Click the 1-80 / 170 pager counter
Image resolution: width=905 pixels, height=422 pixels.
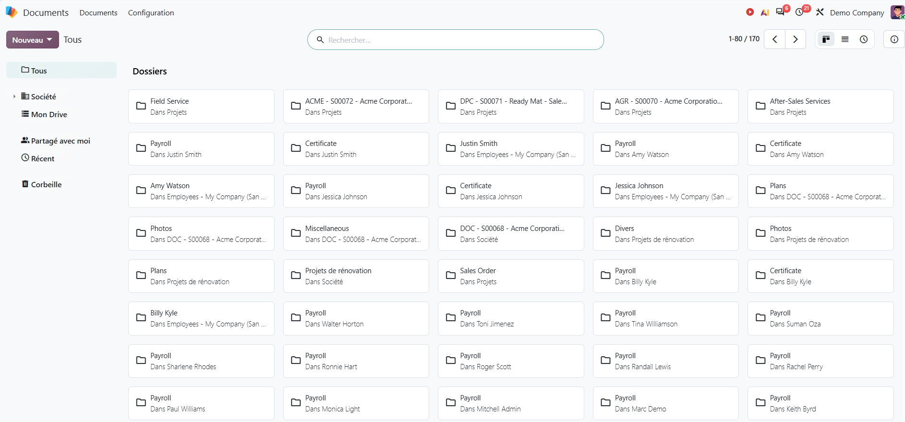pos(744,39)
